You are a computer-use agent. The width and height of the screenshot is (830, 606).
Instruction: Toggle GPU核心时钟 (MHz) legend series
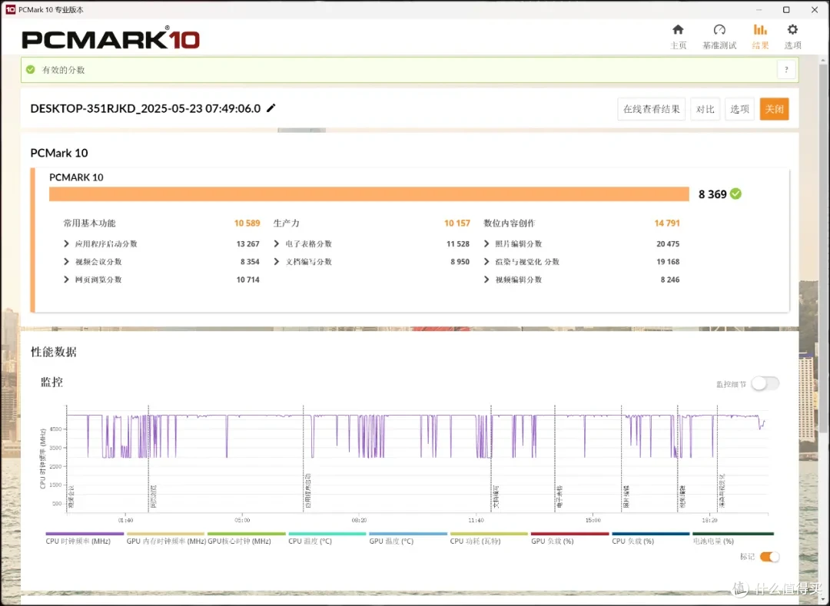(246, 538)
